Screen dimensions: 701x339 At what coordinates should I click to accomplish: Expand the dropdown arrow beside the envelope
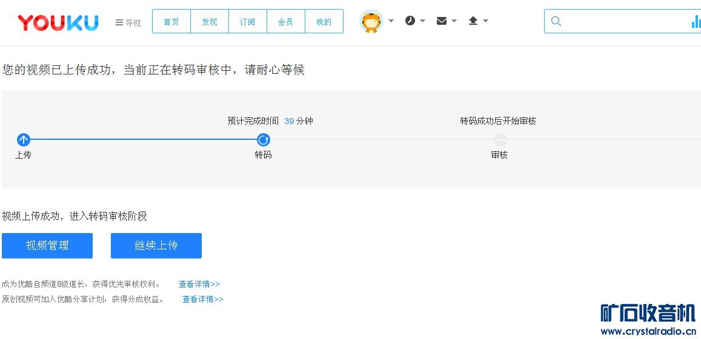click(454, 21)
